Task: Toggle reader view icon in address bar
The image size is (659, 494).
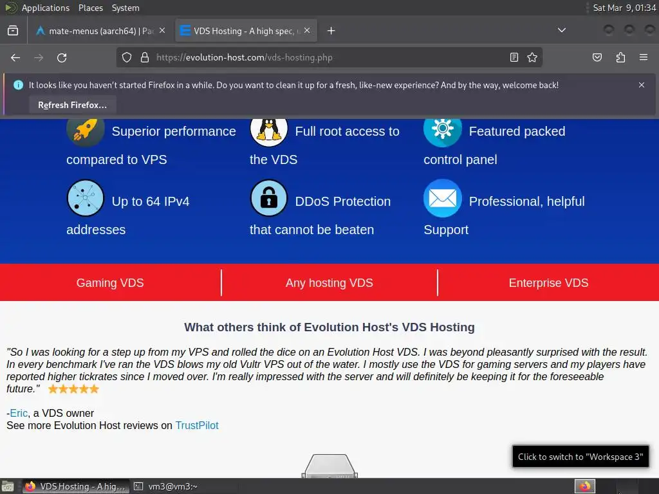Action: pyautogui.click(x=514, y=57)
